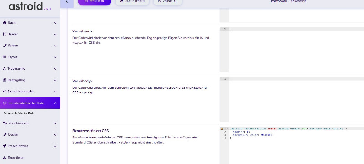Select the Farben brush icon

5,46
